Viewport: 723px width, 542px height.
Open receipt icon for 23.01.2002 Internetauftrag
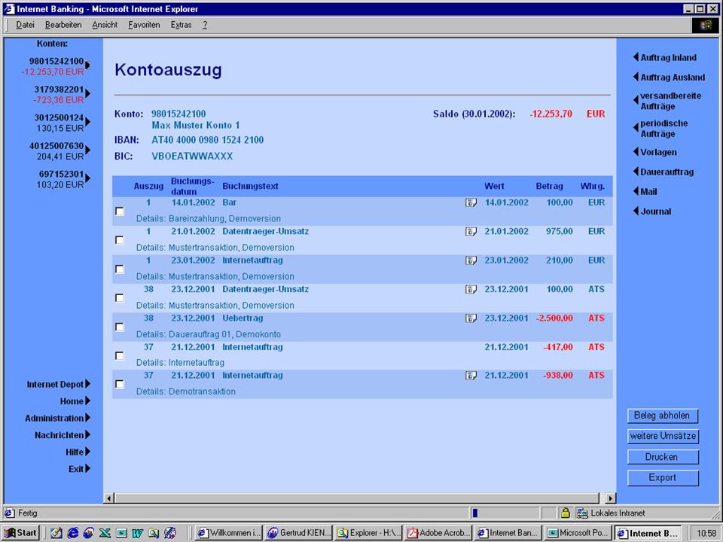tap(470, 260)
